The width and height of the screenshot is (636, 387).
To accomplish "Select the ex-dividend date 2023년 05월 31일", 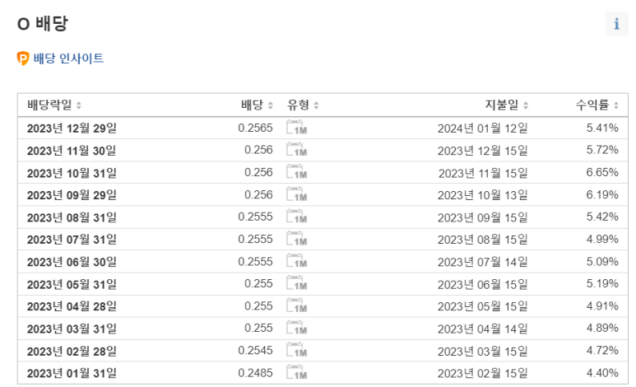I will [x=72, y=284].
